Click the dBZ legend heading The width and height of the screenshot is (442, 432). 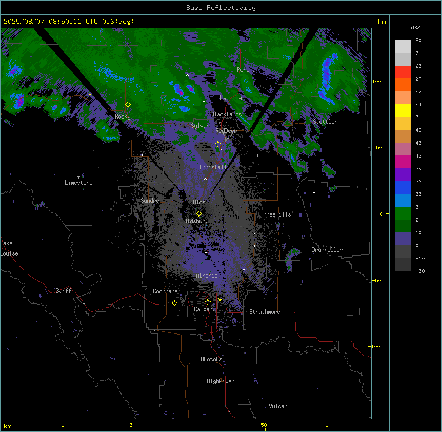(415, 27)
